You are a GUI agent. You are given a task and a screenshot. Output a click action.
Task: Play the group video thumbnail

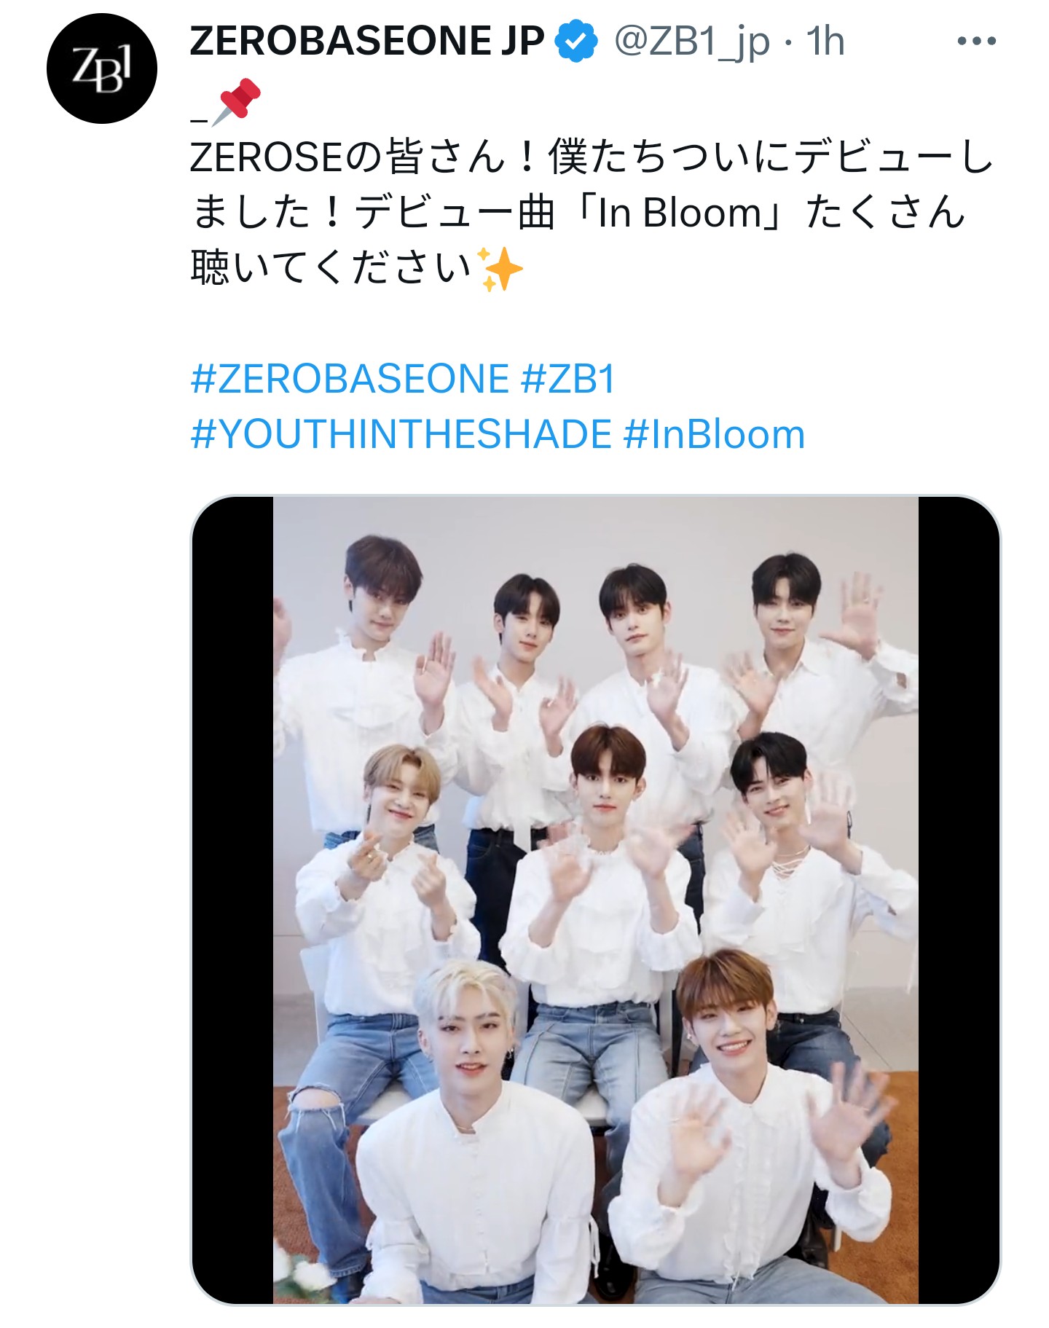click(595, 900)
